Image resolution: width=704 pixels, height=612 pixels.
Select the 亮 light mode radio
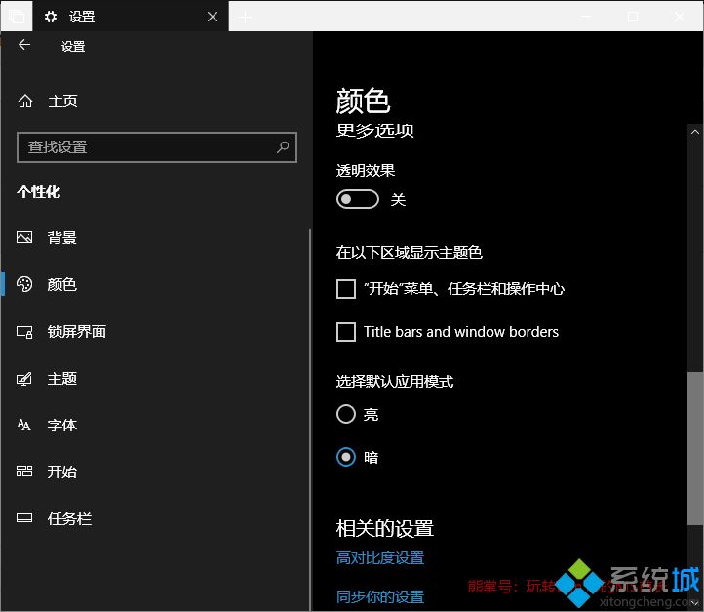point(346,414)
